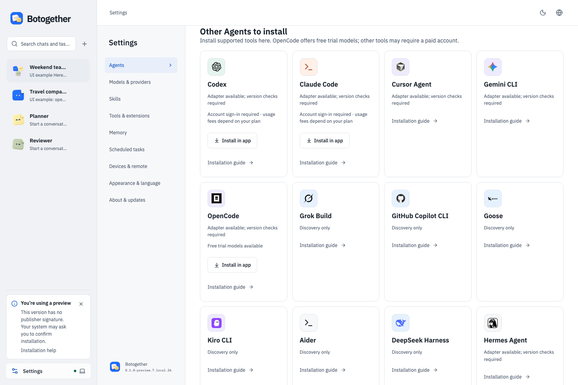Click the Installation help link
The width and height of the screenshot is (578, 385).
[39, 351]
